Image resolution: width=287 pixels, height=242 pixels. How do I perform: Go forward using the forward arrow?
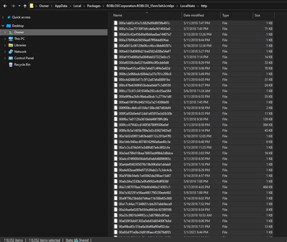pos(13,6)
